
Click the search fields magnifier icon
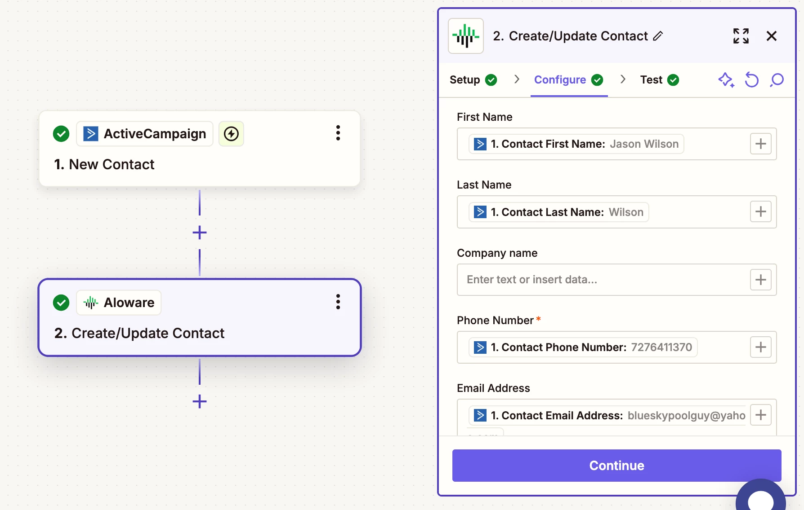(x=777, y=80)
